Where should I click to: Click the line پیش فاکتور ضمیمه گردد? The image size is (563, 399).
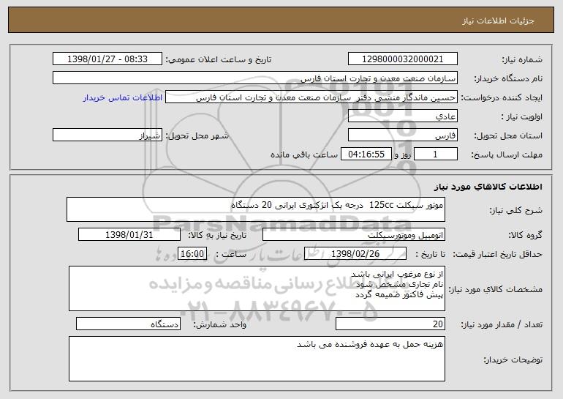(x=399, y=295)
